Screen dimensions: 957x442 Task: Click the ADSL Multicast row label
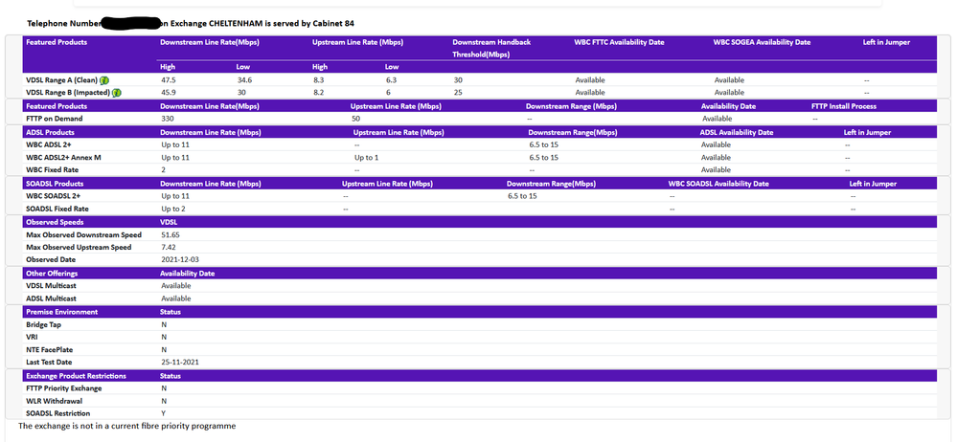52,298
